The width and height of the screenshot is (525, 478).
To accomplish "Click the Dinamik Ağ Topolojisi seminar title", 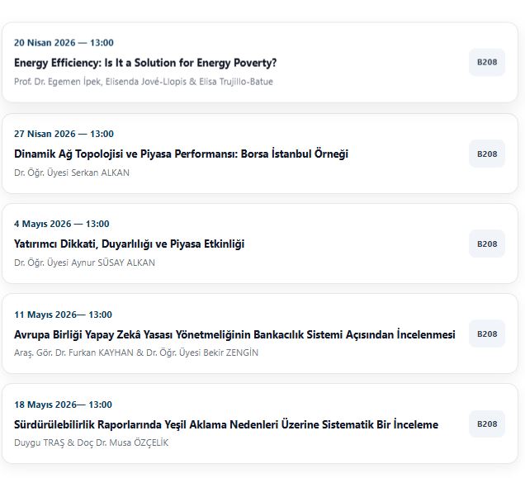I will pos(181,154).
